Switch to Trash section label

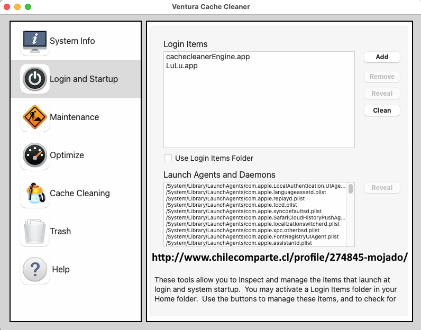[x=60, y=231]
